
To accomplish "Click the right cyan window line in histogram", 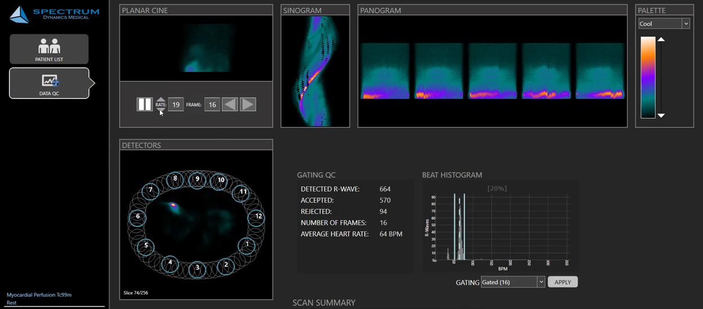I will point(464,227).
